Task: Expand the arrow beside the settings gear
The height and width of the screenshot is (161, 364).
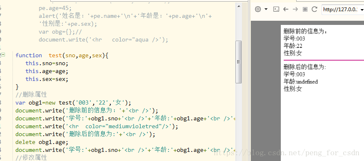Action: coord(266,9)
